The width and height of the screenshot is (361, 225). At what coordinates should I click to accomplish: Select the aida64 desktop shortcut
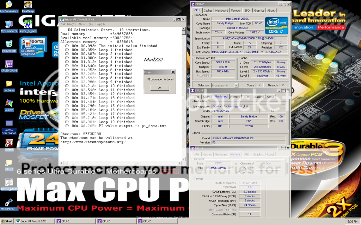[9, 145]
